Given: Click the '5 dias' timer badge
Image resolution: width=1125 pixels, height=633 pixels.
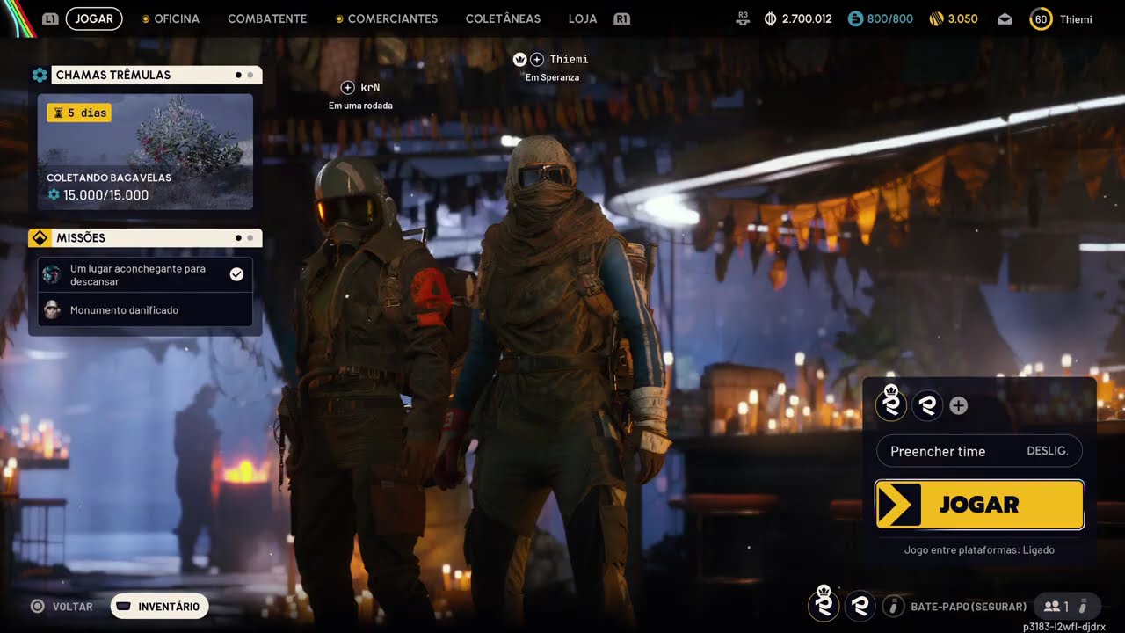Looking at the screenshot, I should tap(79, 113).
